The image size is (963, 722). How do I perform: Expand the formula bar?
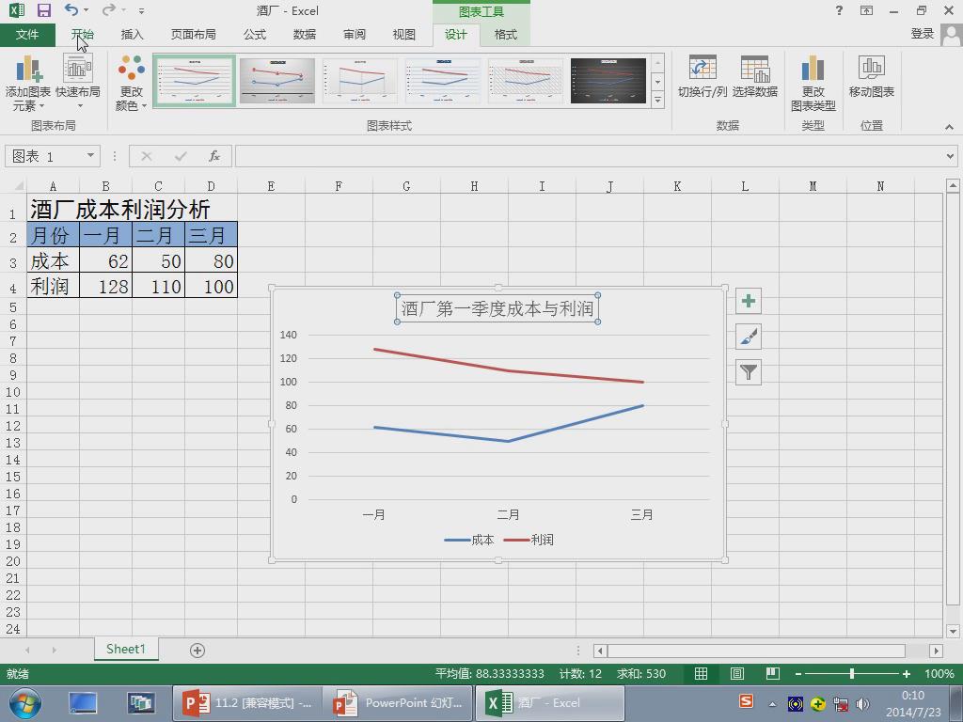[950, 157]
